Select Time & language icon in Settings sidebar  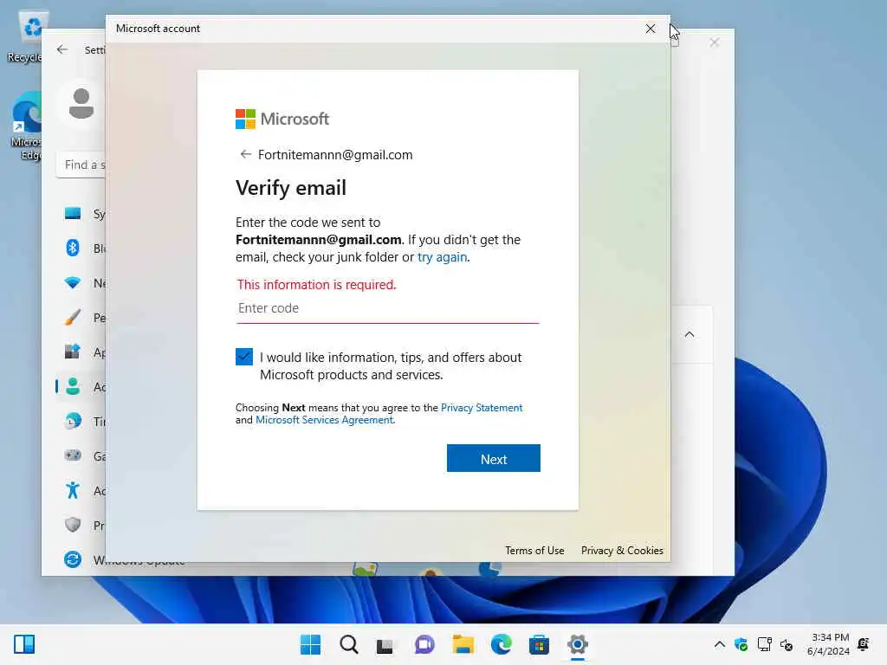pyautogui.click(x=73, y=422)
